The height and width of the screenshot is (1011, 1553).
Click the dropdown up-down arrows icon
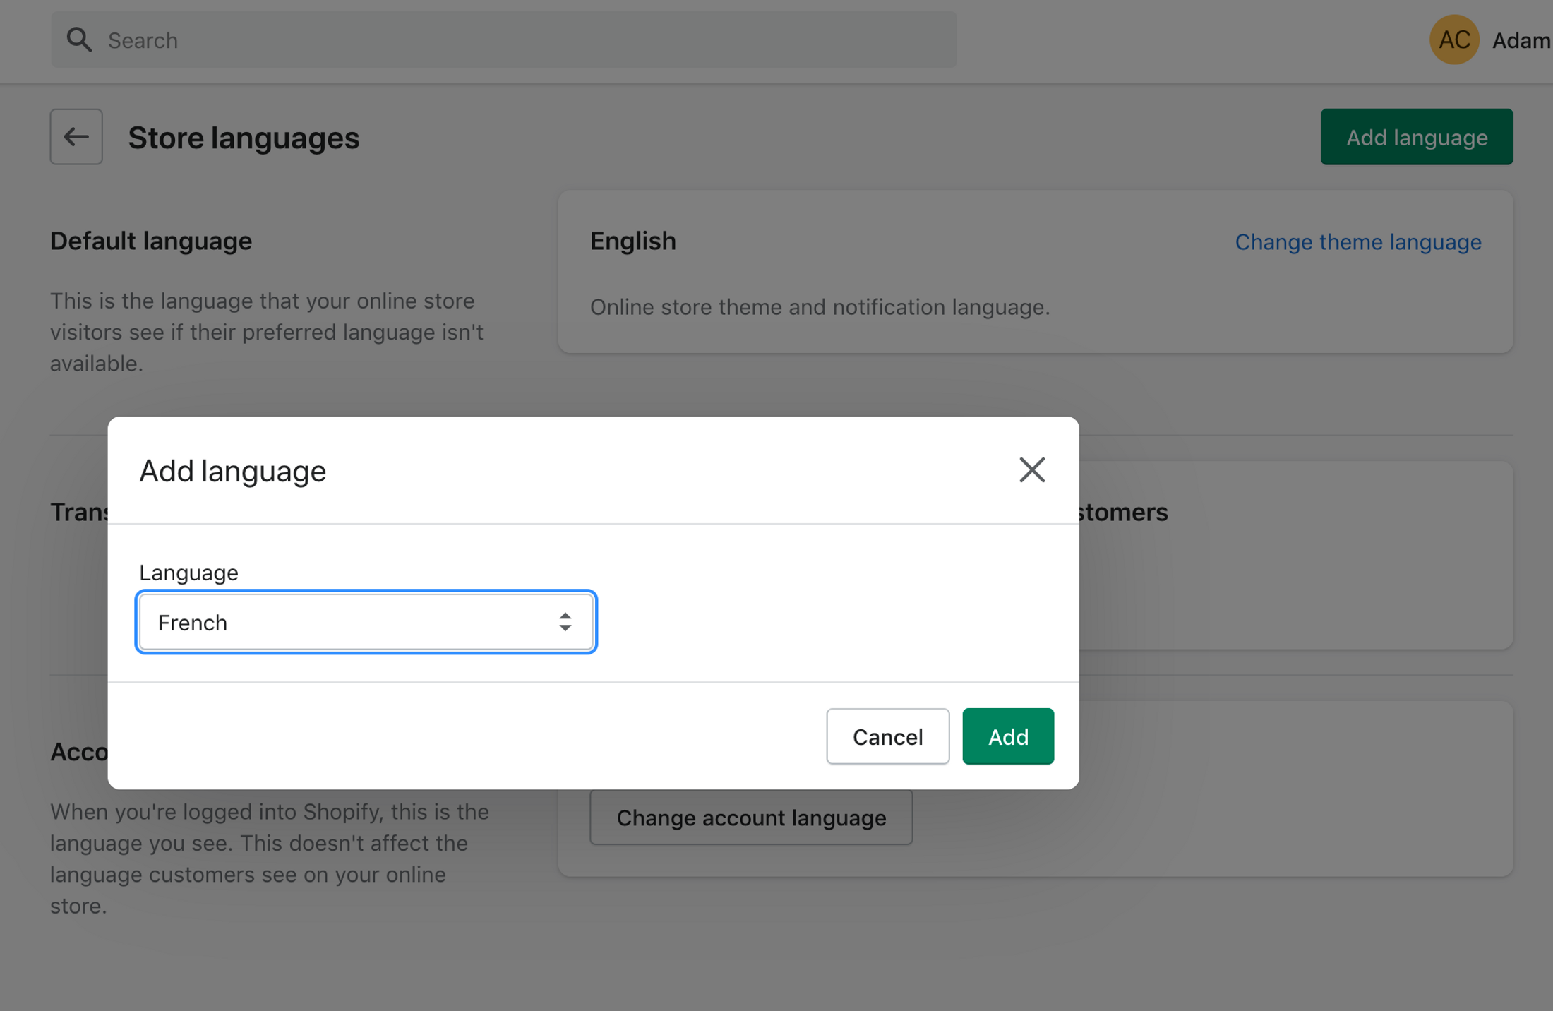point(565,622)
